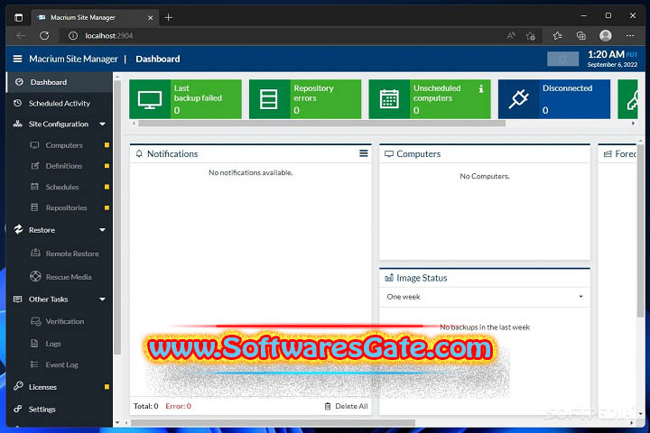Open Verification page
Screen dimensions: 650x433
click(x=65, y=321)
